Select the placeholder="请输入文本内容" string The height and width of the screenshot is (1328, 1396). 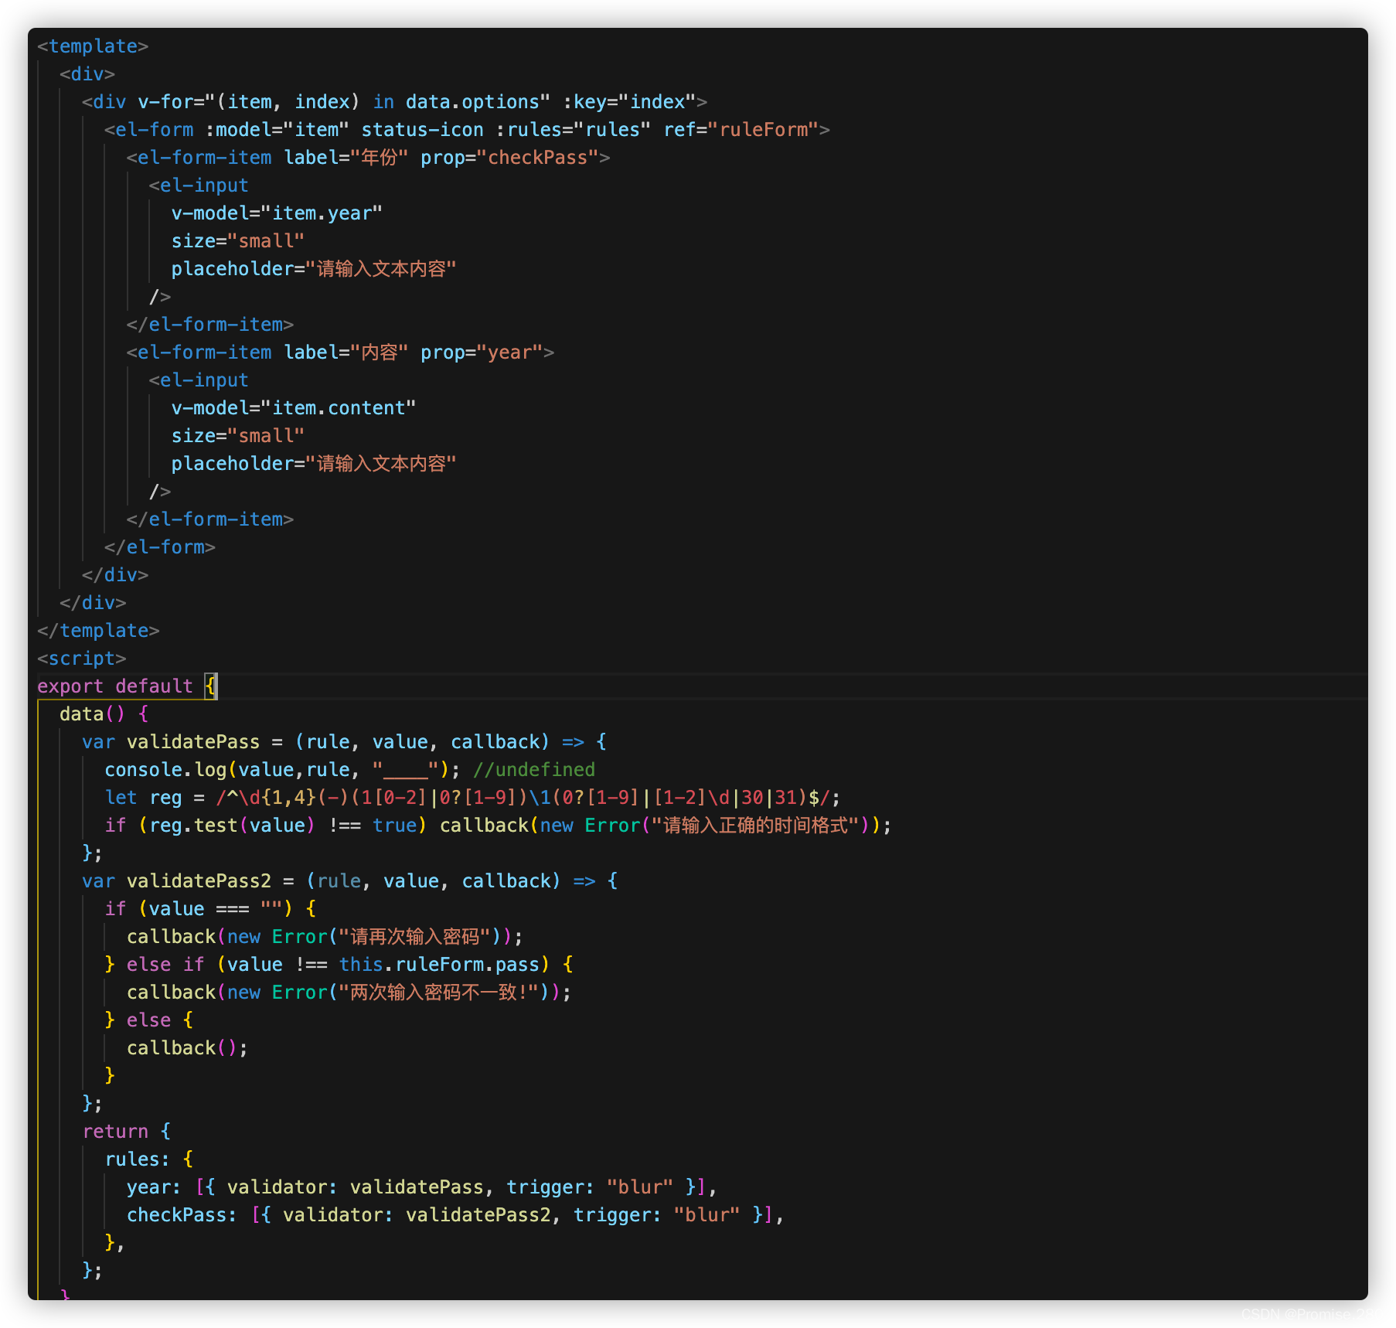[x=313, y=268]
